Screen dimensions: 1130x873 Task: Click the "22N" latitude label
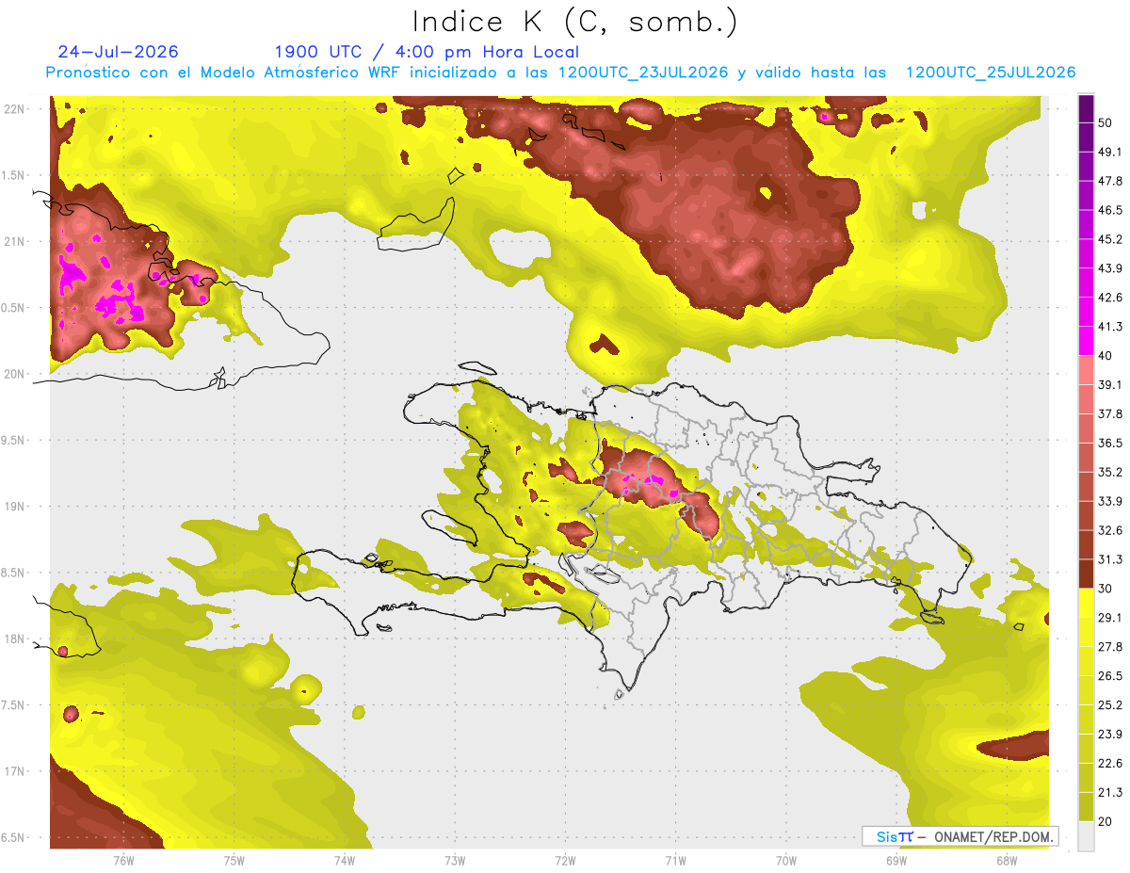click(x=15, y=109)
